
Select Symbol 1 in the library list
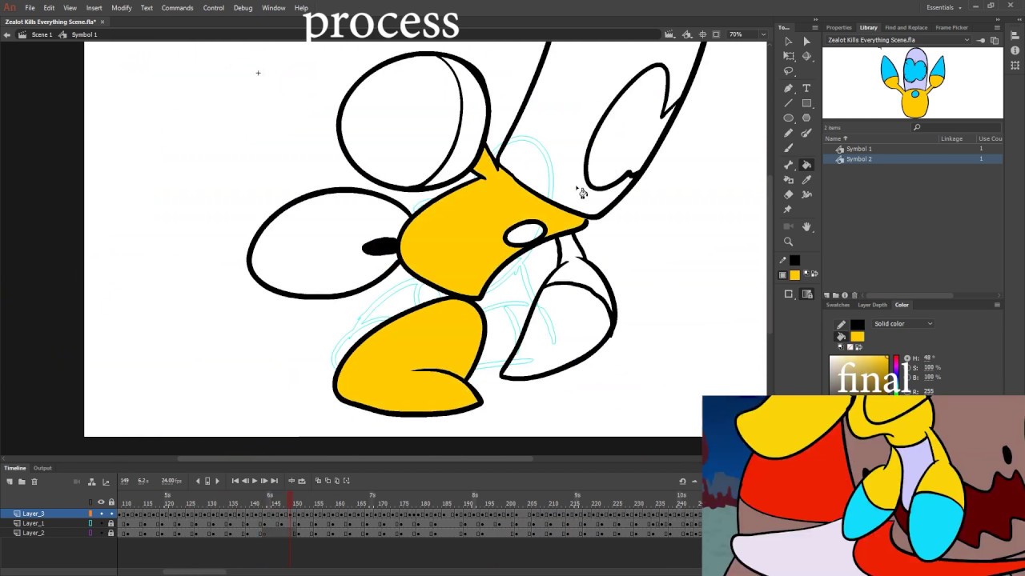click(x=859, y=149)
